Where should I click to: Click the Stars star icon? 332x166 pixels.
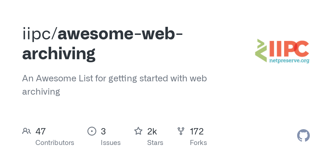point(138,131)
